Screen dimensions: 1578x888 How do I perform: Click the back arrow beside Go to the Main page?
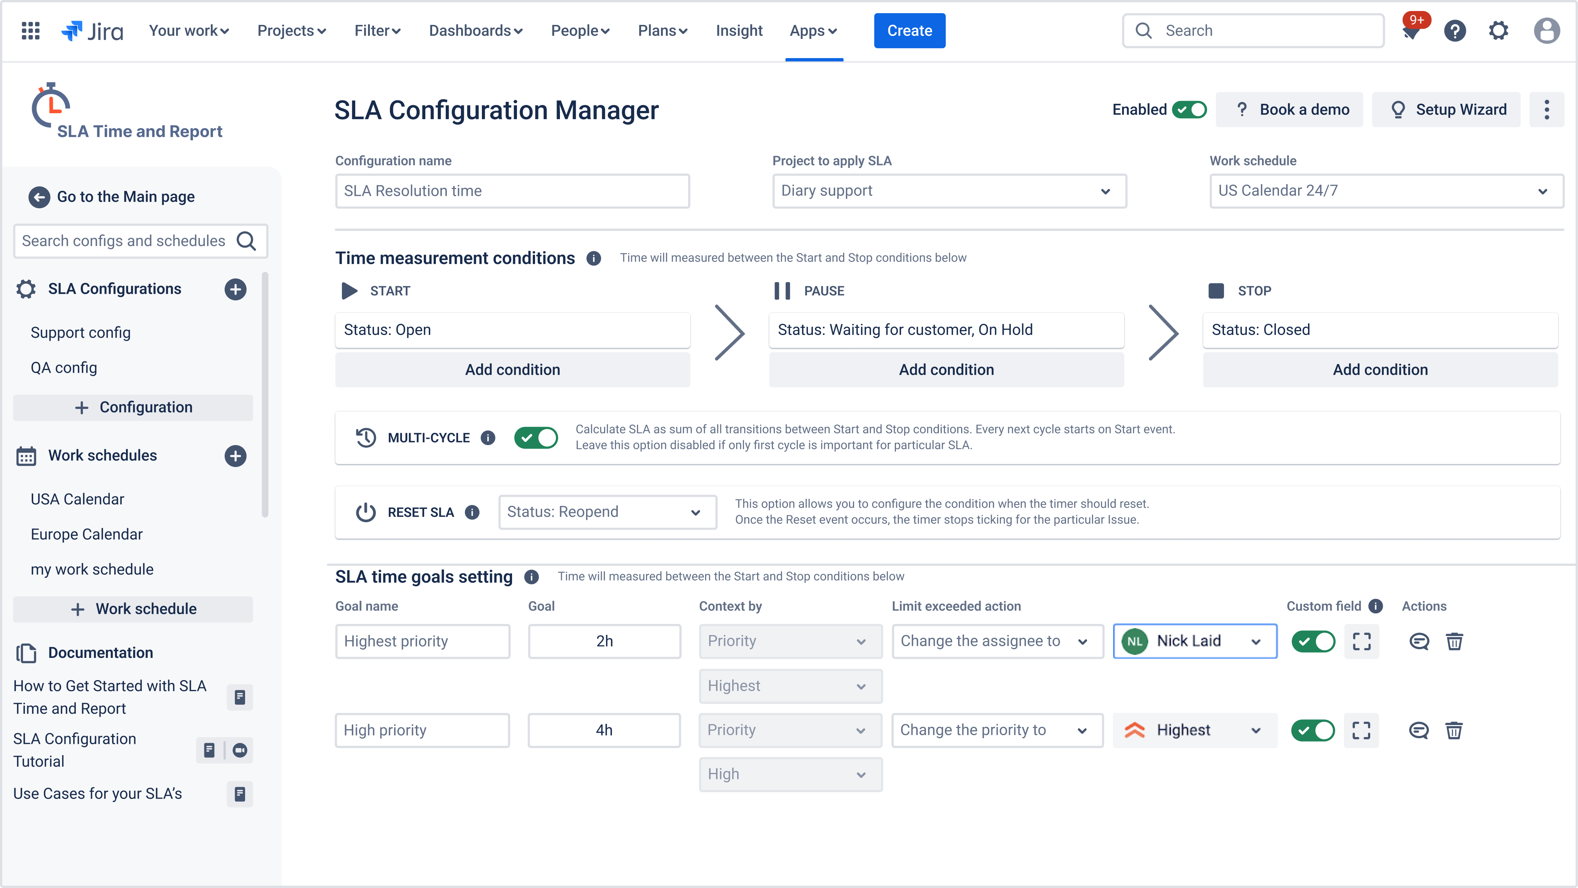click(x=39, y=197)
